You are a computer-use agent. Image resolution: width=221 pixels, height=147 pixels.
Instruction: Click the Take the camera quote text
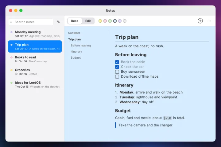pos(146,125)
